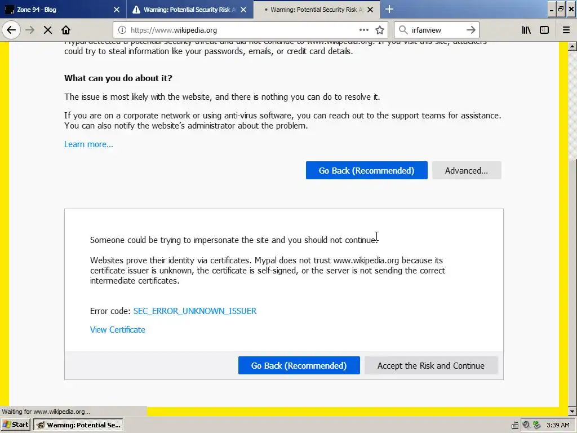The image size is (577, 433).
Task: Bookmark this page with the star
Action: [380, 30]
